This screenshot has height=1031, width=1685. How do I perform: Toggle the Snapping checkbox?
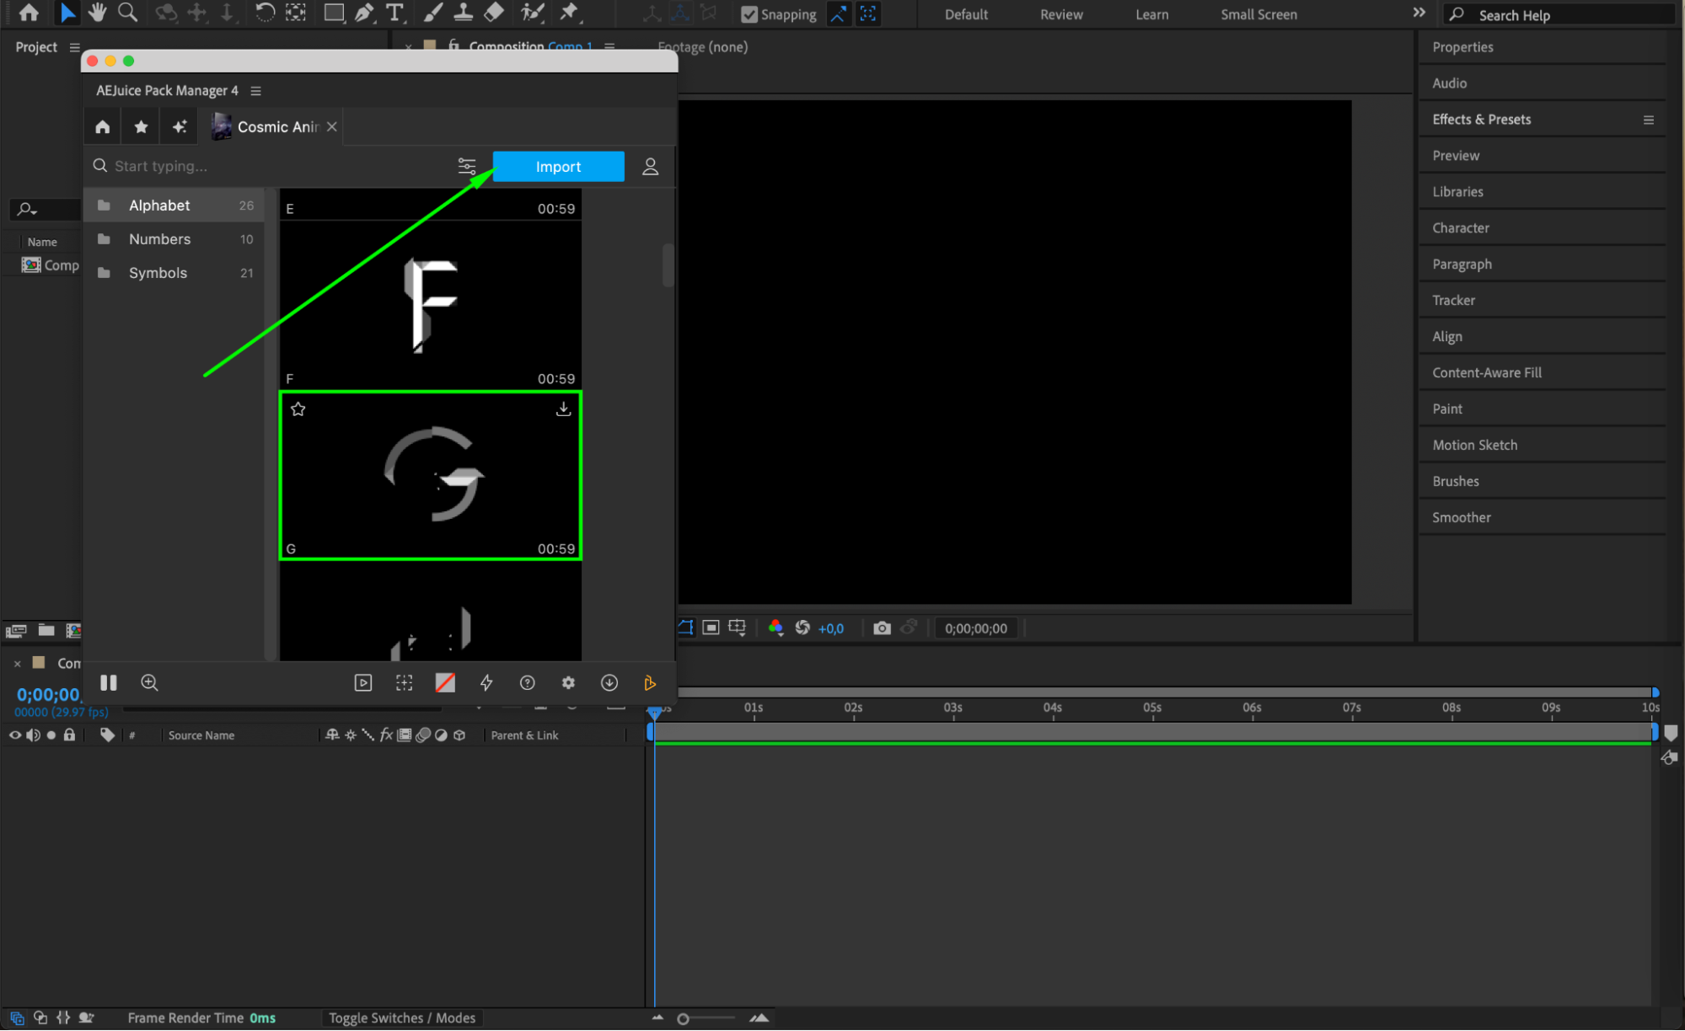point(749,14)
